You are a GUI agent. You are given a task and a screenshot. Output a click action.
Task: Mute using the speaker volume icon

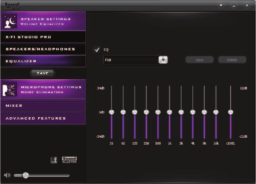(x=7, y=175)
